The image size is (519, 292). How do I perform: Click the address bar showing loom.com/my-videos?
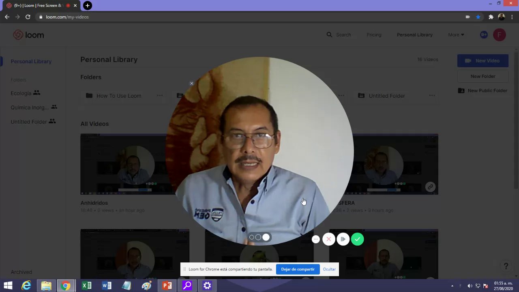(x=67, y=17)
